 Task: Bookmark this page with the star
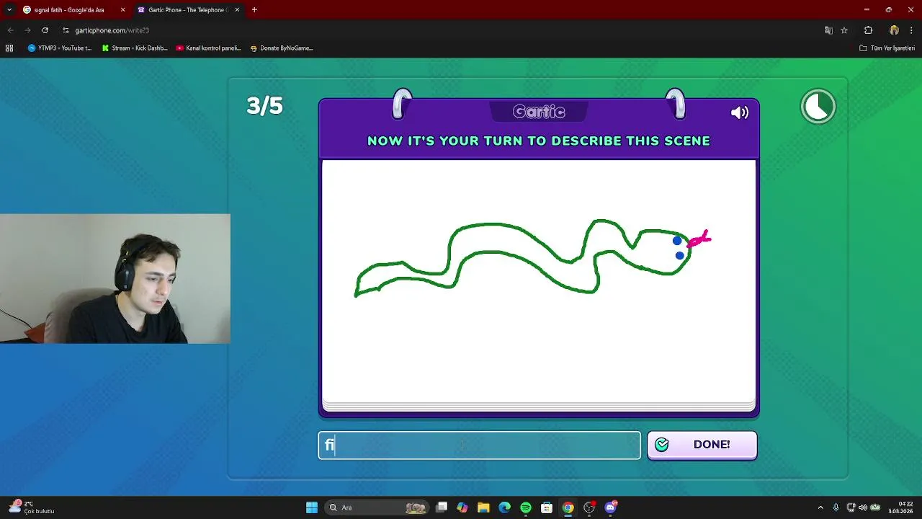click(844, 30)
